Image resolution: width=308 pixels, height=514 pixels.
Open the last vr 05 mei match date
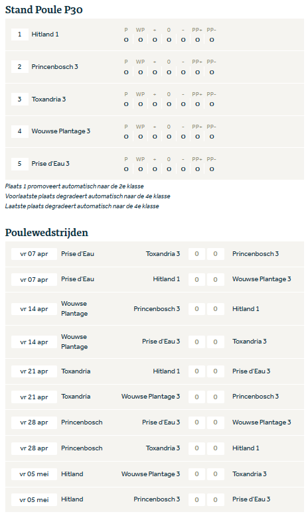click(34, 500)
